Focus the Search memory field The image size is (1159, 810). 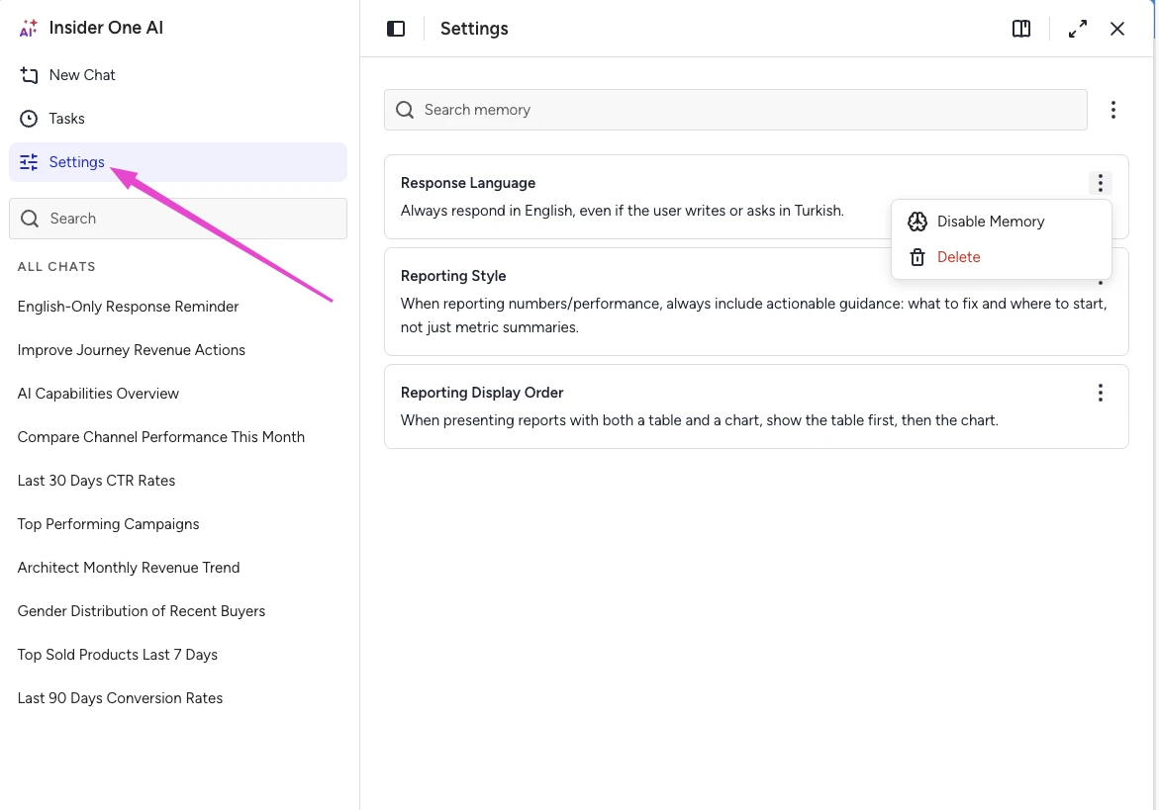coord(735,110)
